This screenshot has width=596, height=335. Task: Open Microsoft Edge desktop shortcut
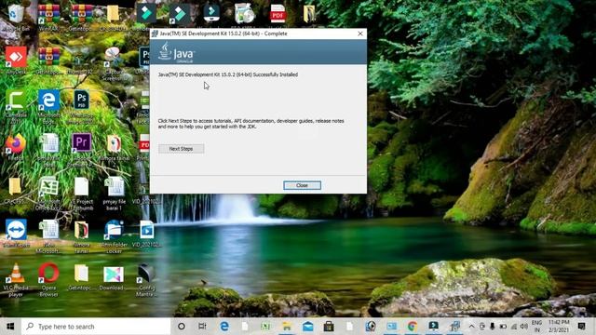(x=48, y=104)
